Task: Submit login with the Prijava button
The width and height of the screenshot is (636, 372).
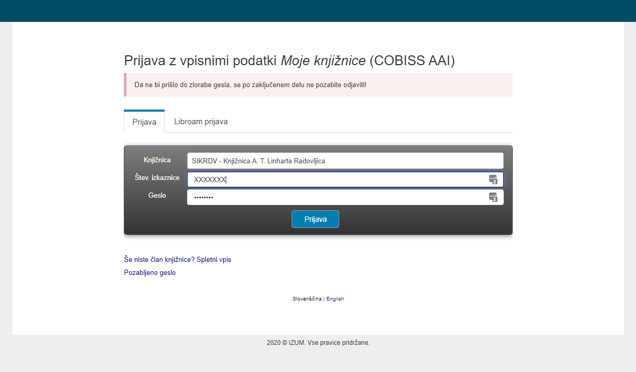Action: [x=315, y=219]
